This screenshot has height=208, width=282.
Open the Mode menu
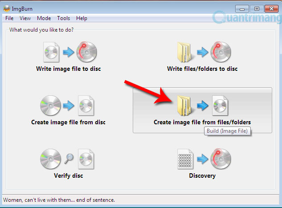pyautogui.click(x=44, y=18)
